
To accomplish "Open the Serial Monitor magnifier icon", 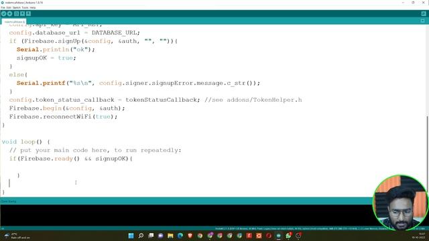I will pyautogui.click(x=424, y=13).
